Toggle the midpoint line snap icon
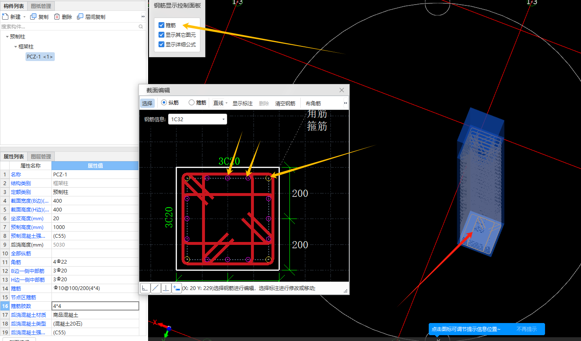 tap(156, 288)
